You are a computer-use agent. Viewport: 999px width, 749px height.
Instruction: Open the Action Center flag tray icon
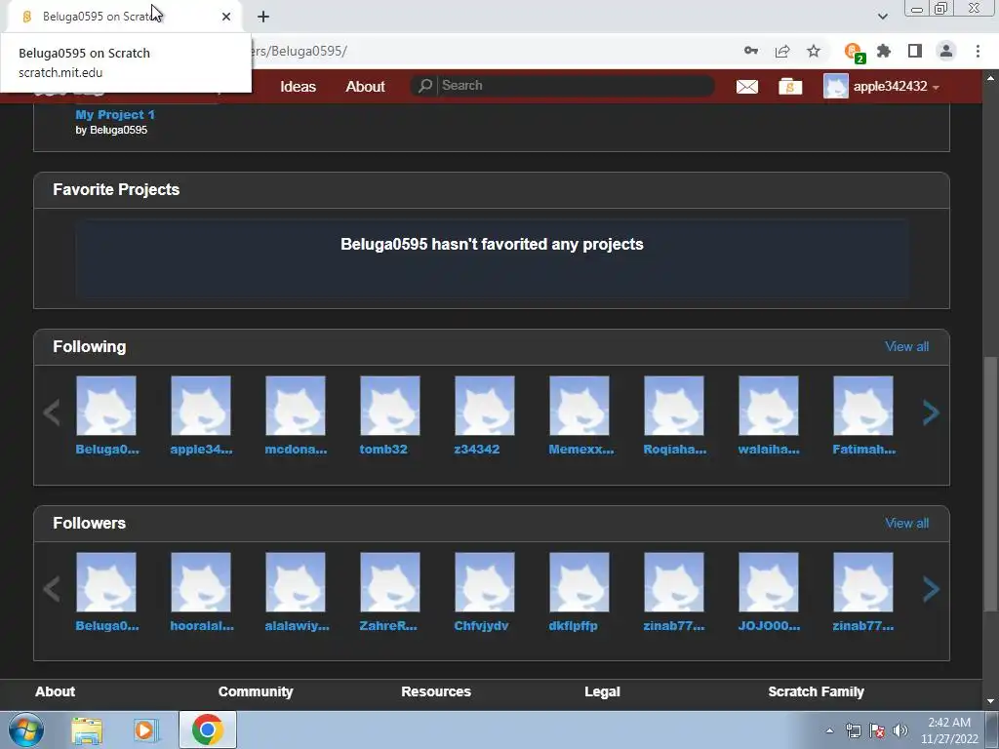[x=877, y=730]
